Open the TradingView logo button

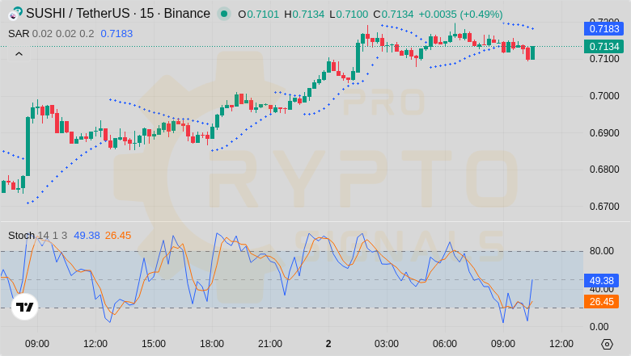[24, 307]
